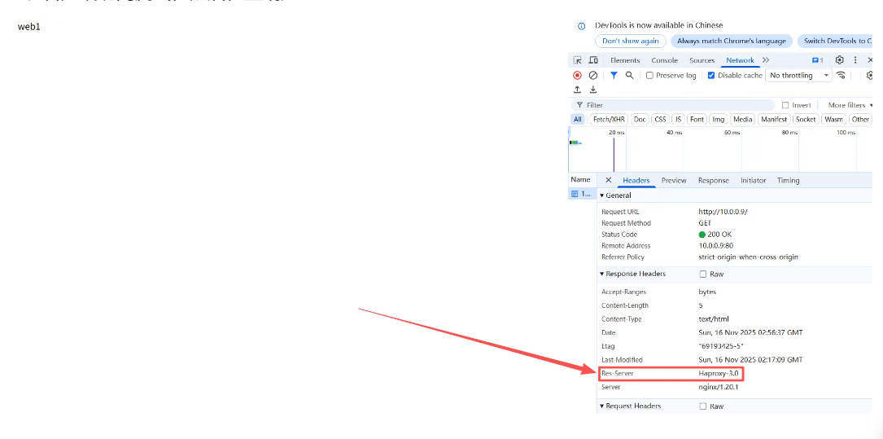The height and width of the screenshot is (439, 883).
Task: Open the Timing tab
Action: [788, 181]
